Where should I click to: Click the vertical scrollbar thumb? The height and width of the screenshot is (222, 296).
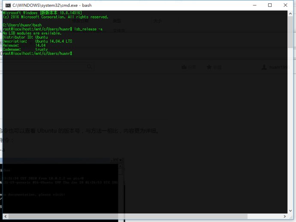pyautogui.click(x=290, y=33)
